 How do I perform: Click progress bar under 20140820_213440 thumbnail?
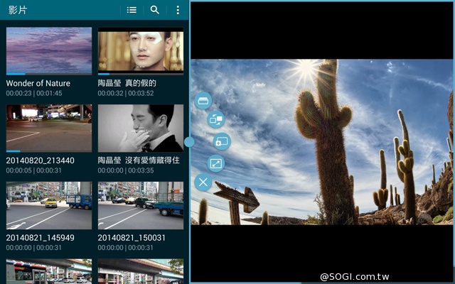tap(49, 151)
